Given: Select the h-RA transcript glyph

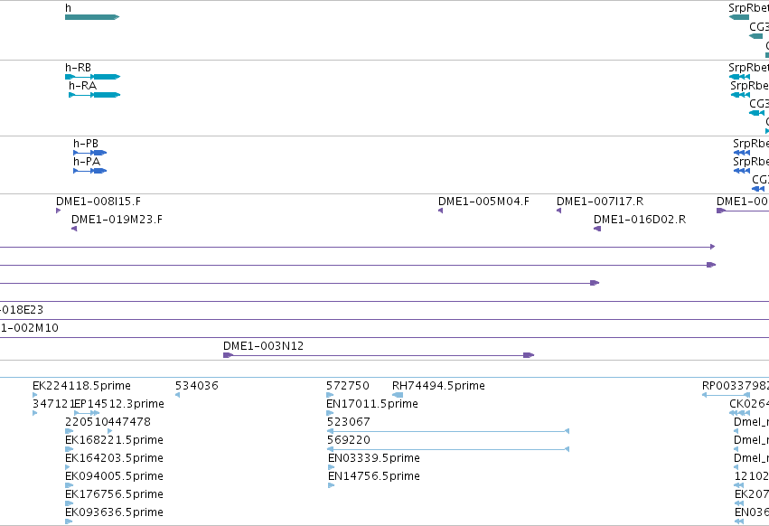Looking at the screenshot, I should coord(95,95).
